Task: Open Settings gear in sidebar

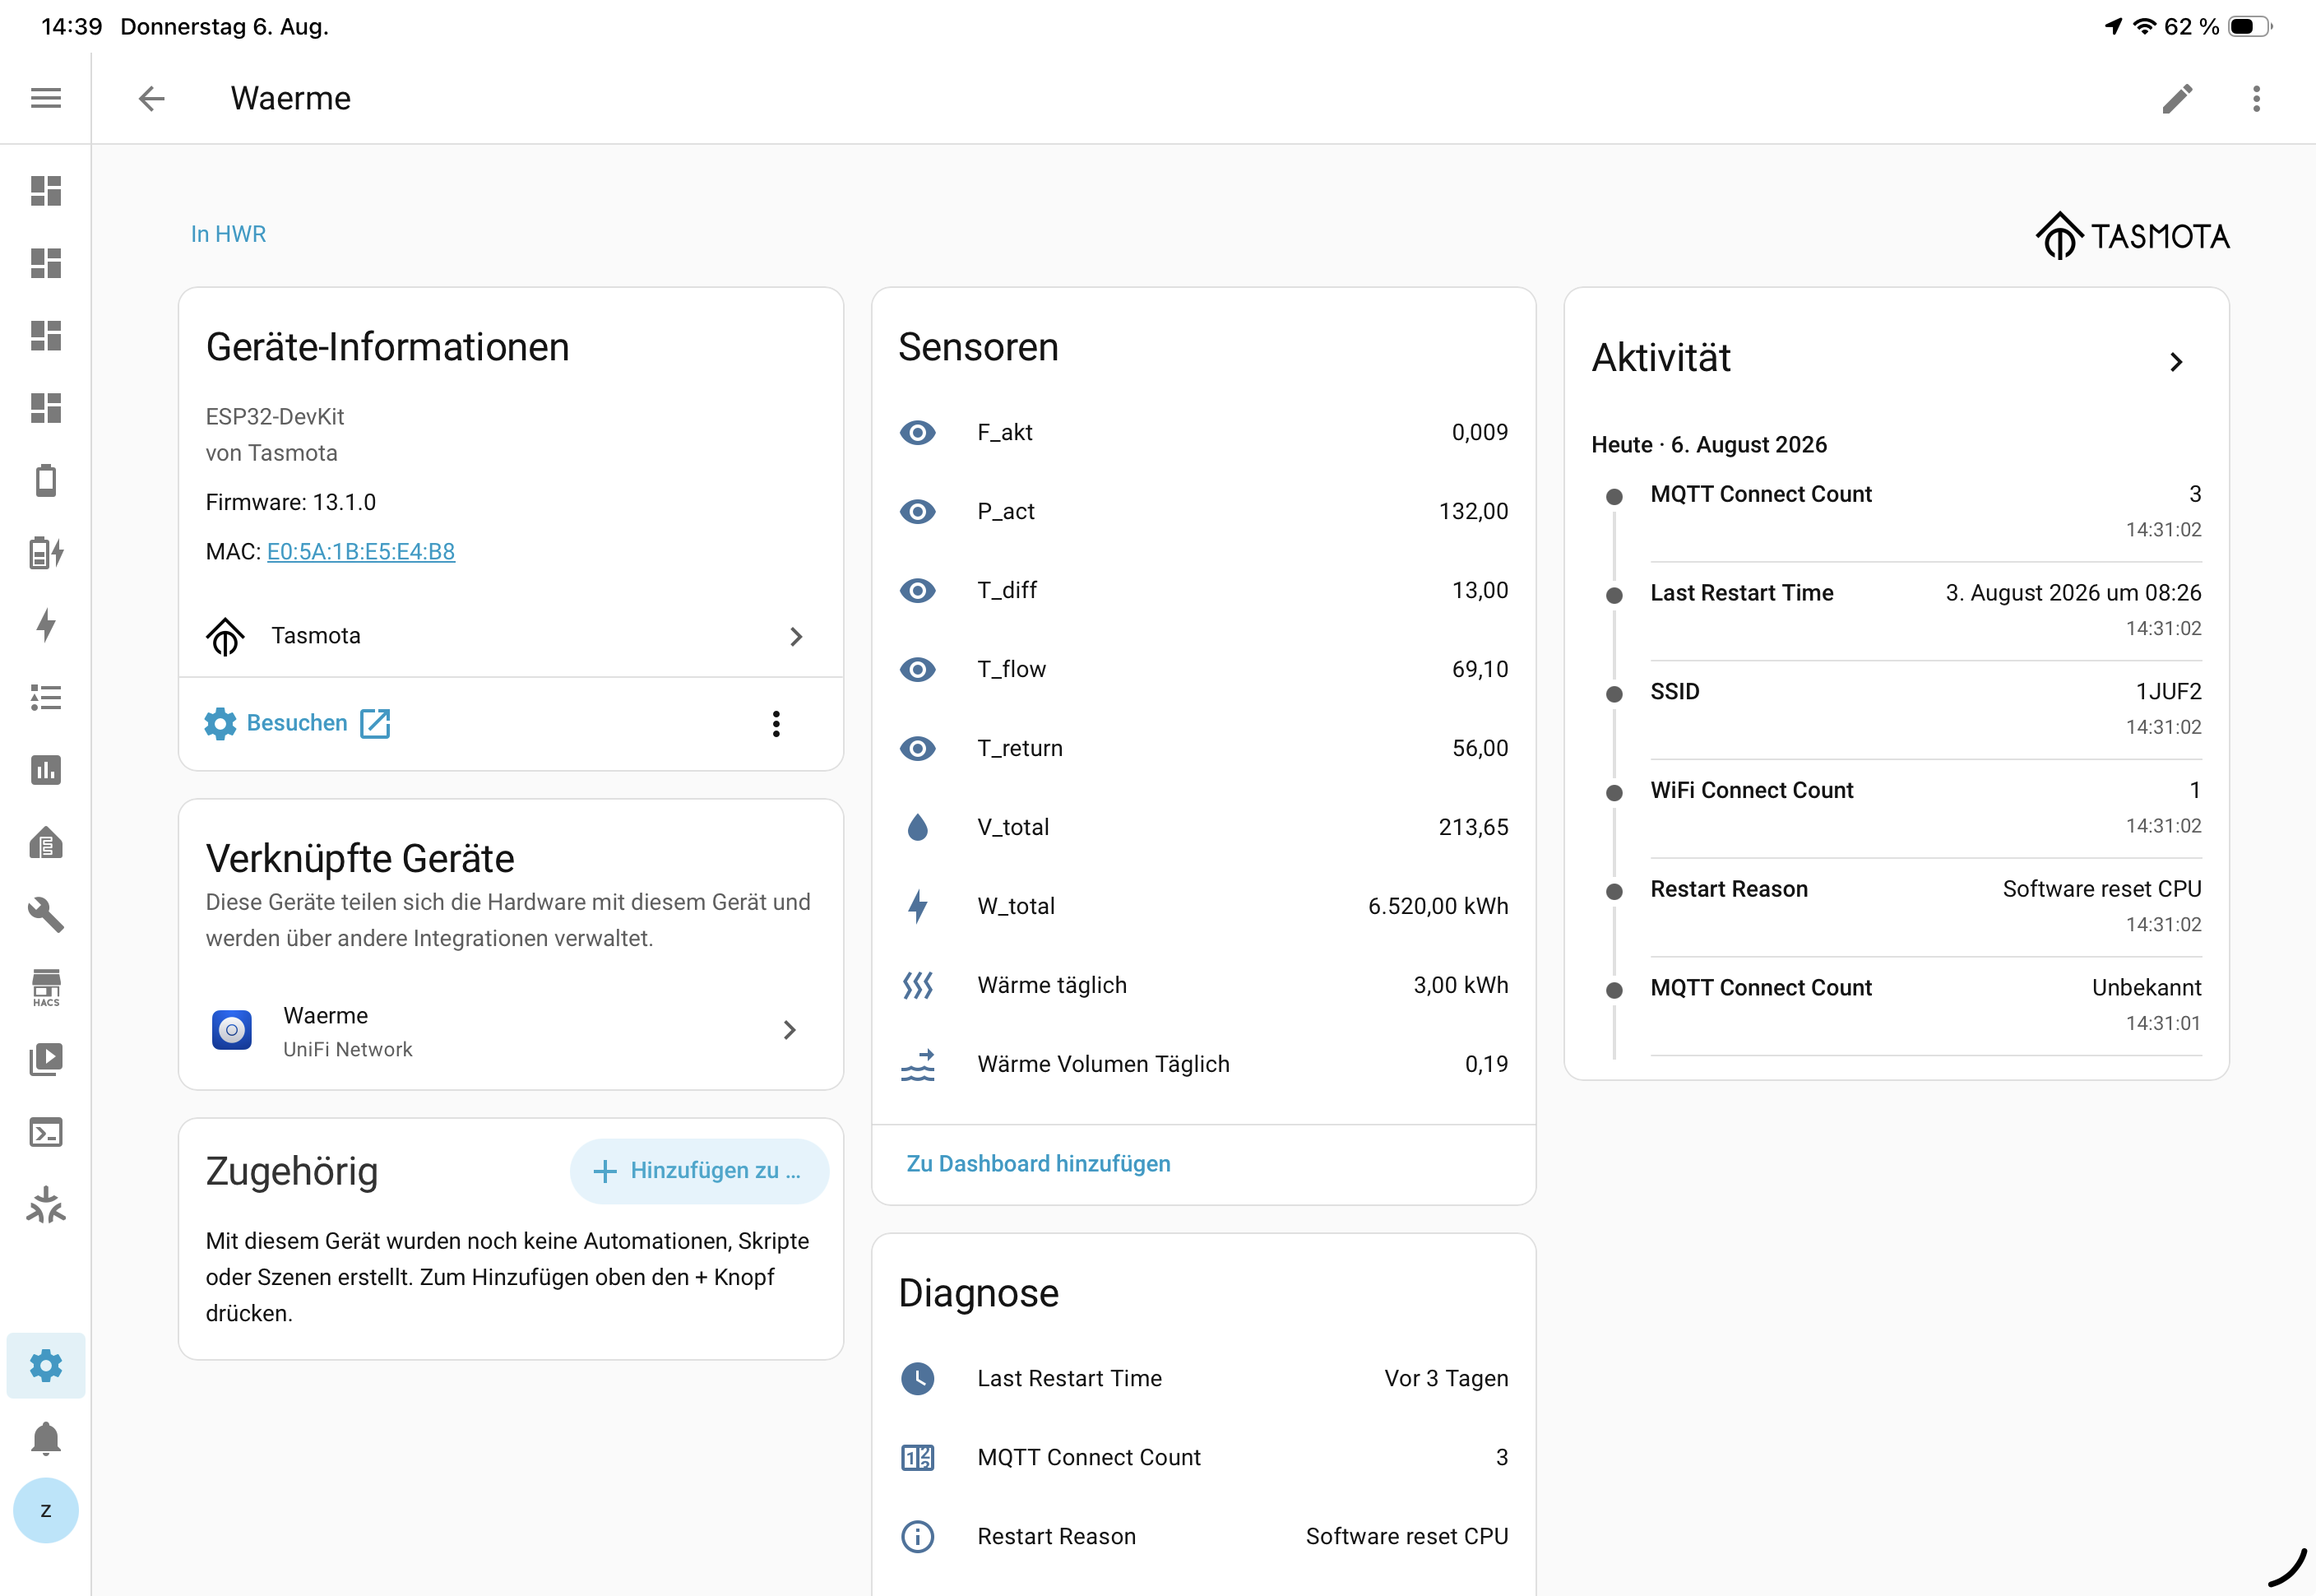Action: pyautogui.click(x=46, y=1365)
